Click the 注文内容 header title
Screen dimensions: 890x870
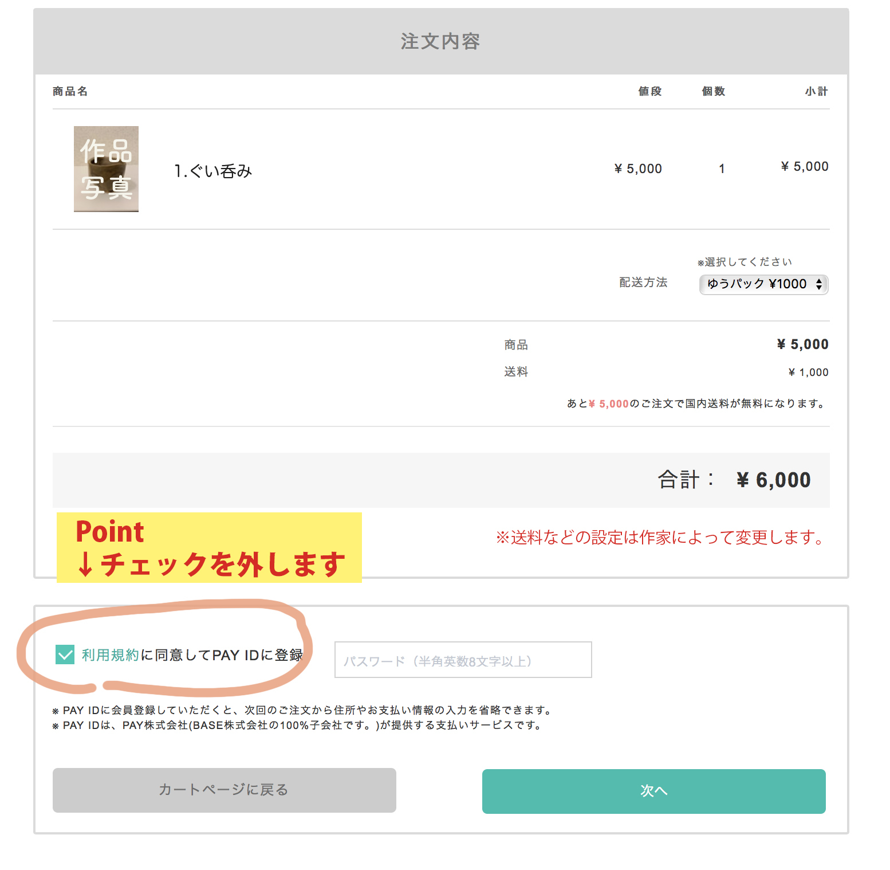(x=440, y=41)
